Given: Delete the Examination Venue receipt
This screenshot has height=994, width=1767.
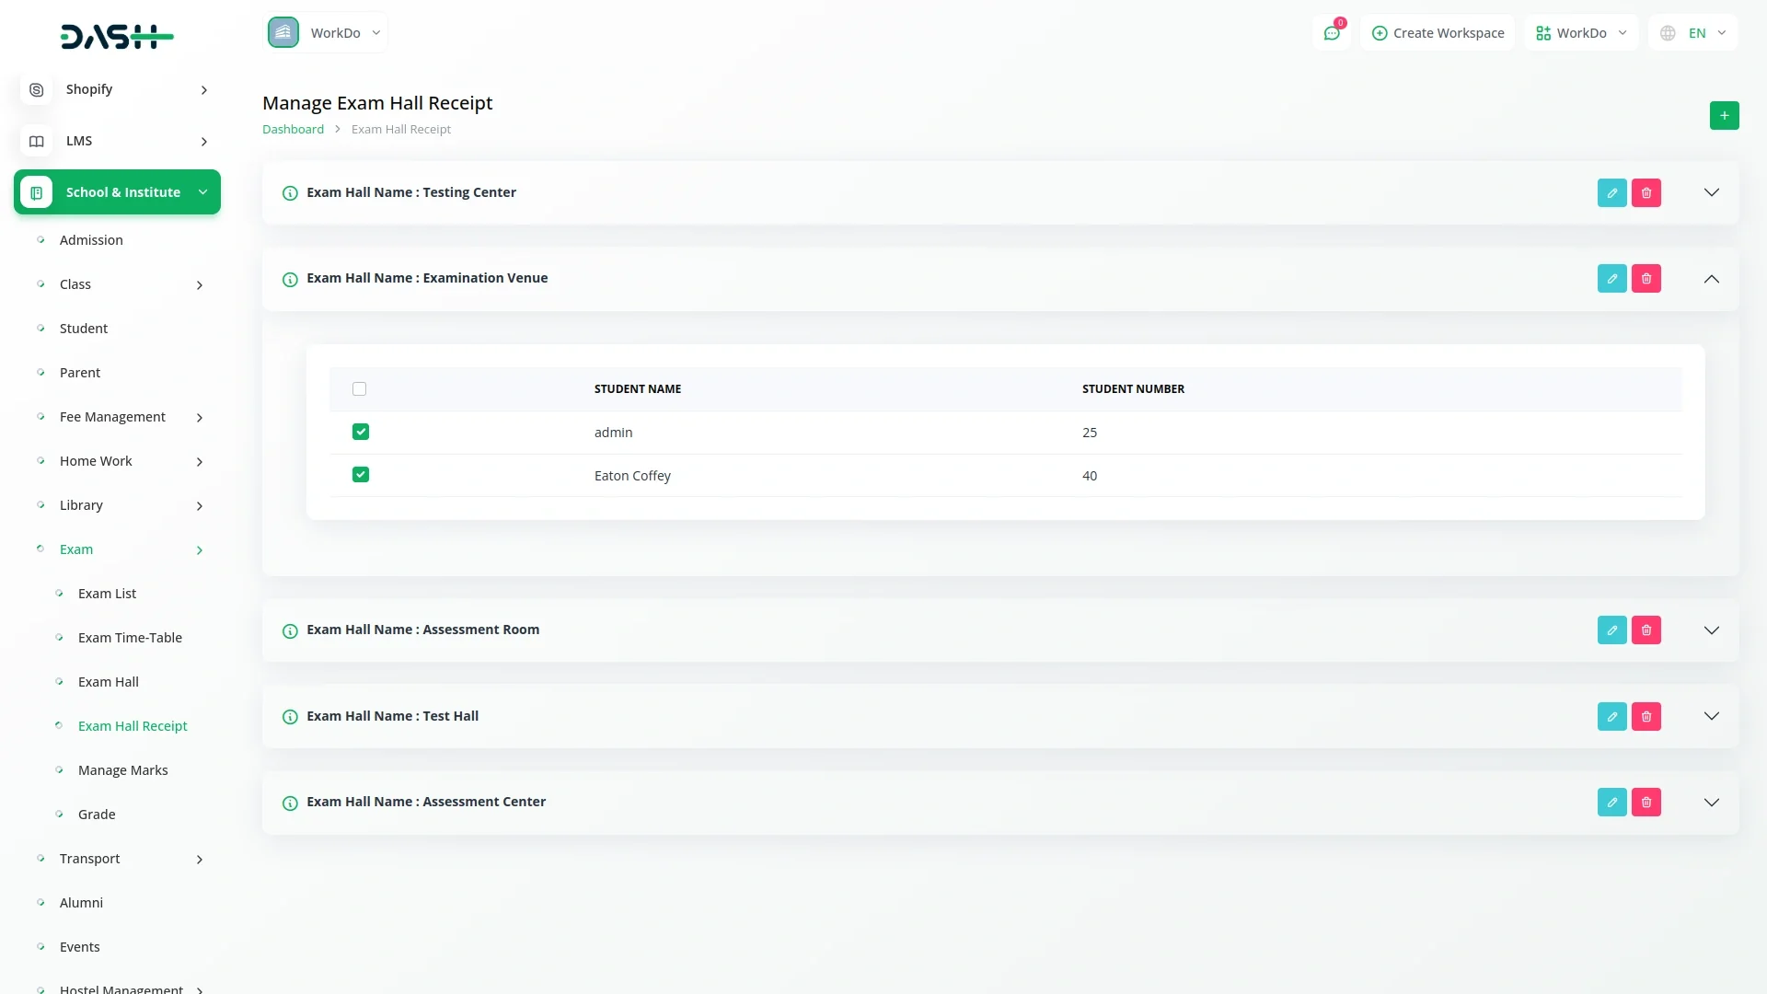Looking at the screenshot, I should [1646, 279].
